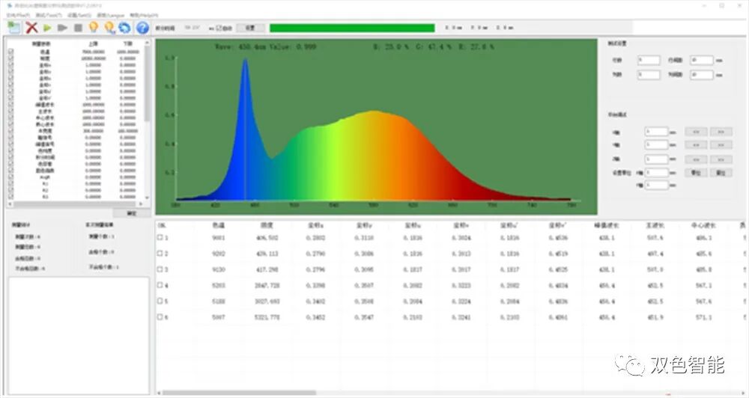The height and width of the screenshot is (398, 749).
Task: Toggle the R1 row checkbox in the parameter list
Action: click(x=11, y=183)
